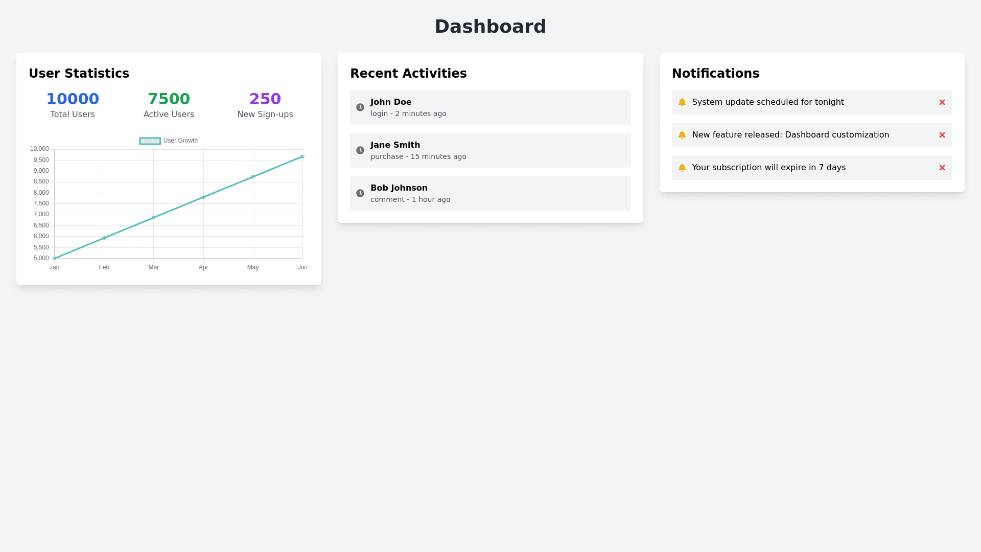Screen dimensions: 981x552
Task: Dismiss the system update notification
Action: tap(942, 102)
